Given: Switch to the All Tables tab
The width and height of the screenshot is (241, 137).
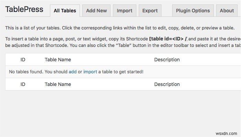Looking at the screenshot, I should click(65, 11).
